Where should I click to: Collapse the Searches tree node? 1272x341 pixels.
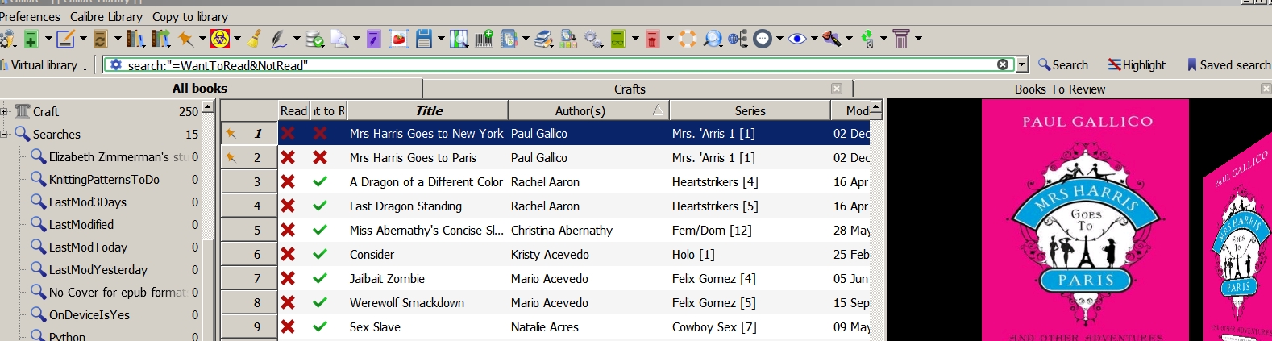[4, 134]
